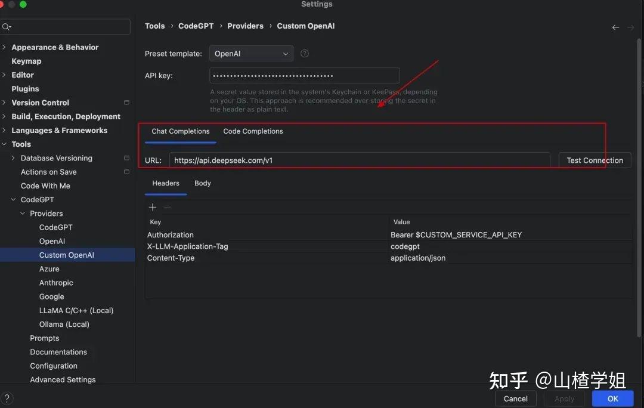Click the small icon beside Actions on Save

(x=126, y=172)
